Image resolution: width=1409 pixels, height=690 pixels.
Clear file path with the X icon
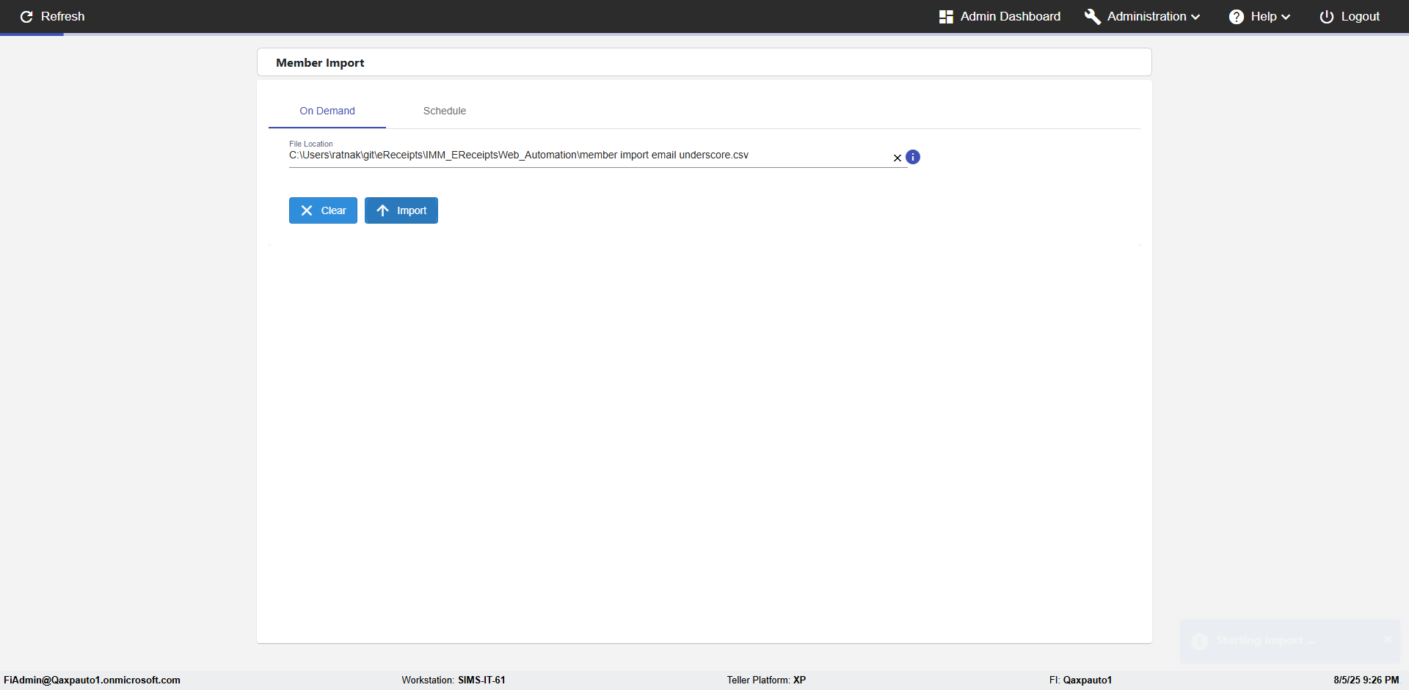[897, 158]
